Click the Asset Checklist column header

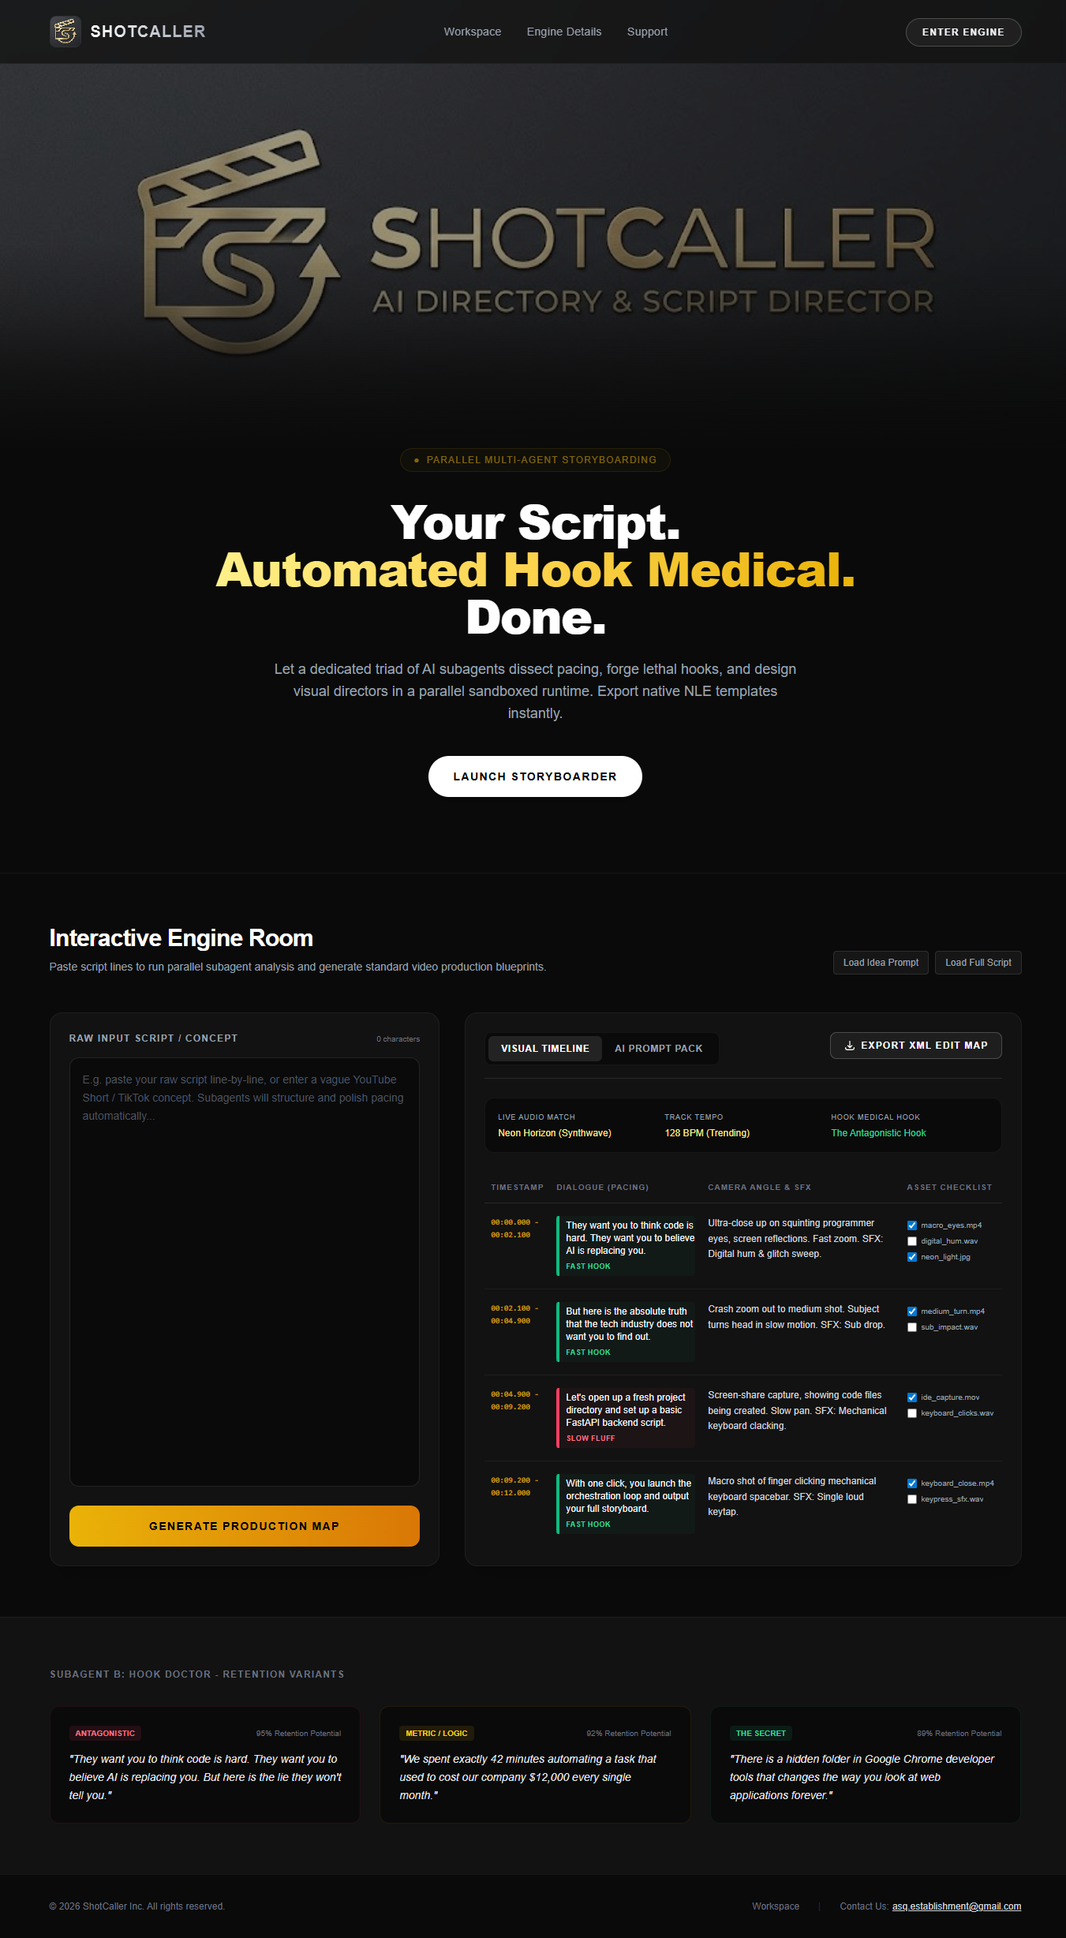pyautogui.click(x=949, y=1188)
